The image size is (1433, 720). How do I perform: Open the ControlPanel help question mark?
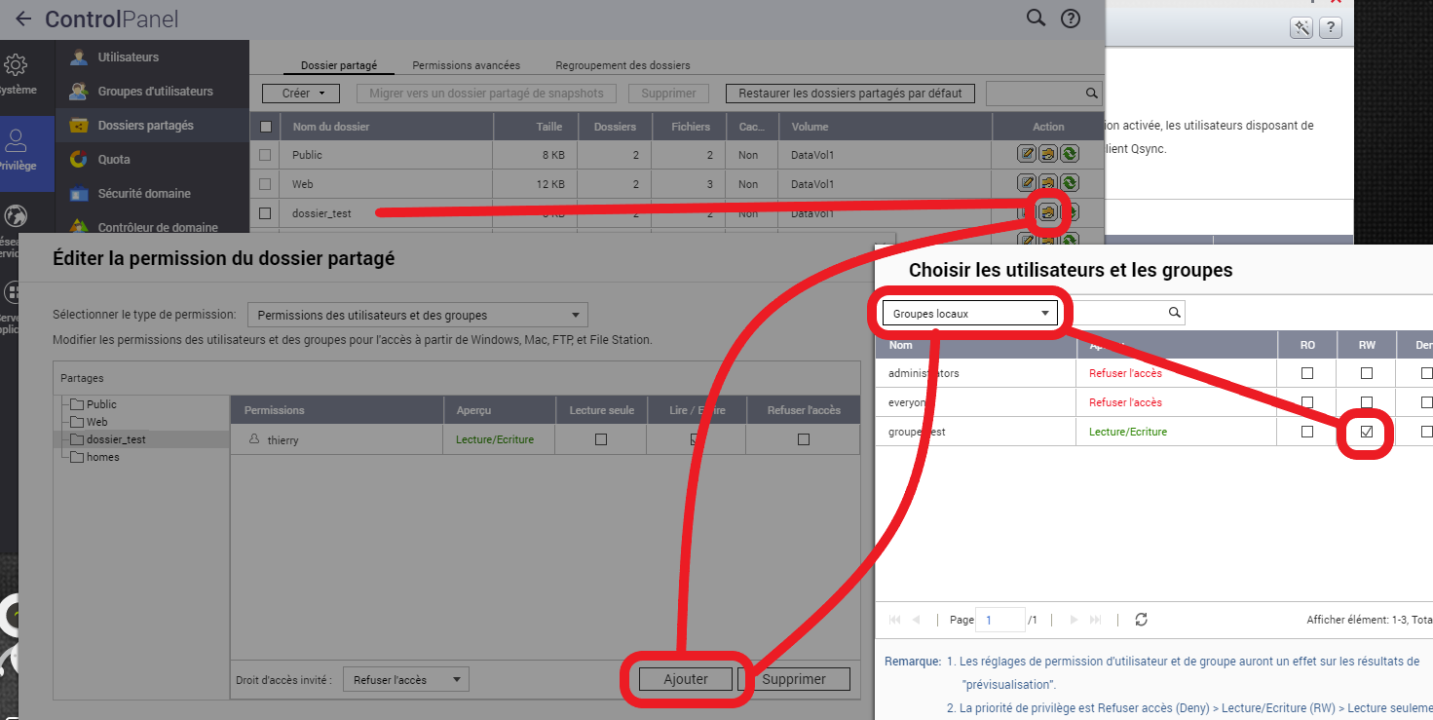point(1071,19)
